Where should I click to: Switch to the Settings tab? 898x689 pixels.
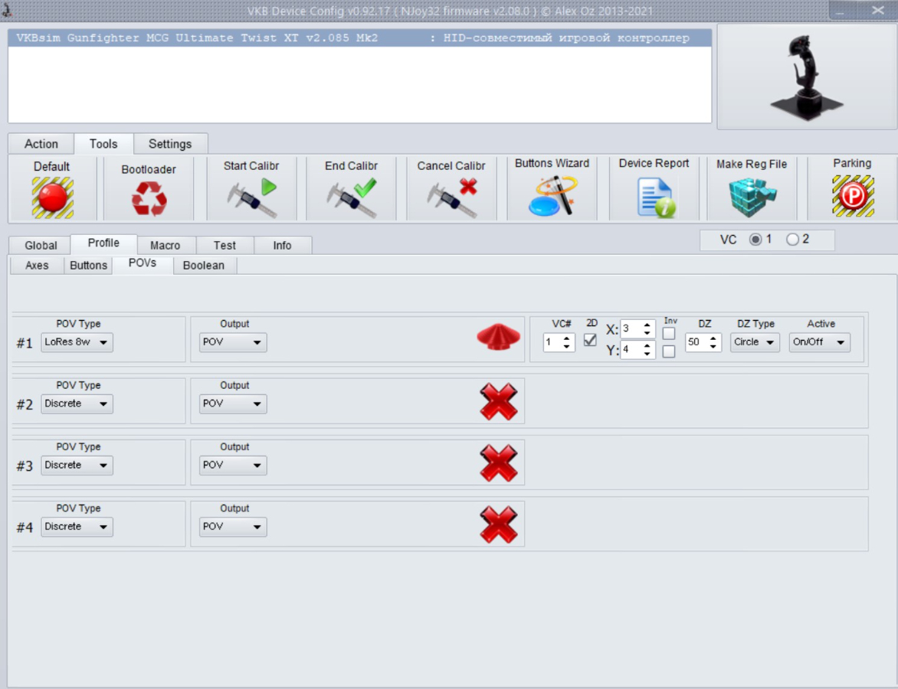point(170,144)
